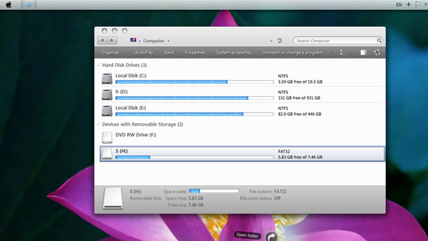The image size is (428, 241).
Task: Open the address bar history dropdown
Action: (x=271, y=41)
